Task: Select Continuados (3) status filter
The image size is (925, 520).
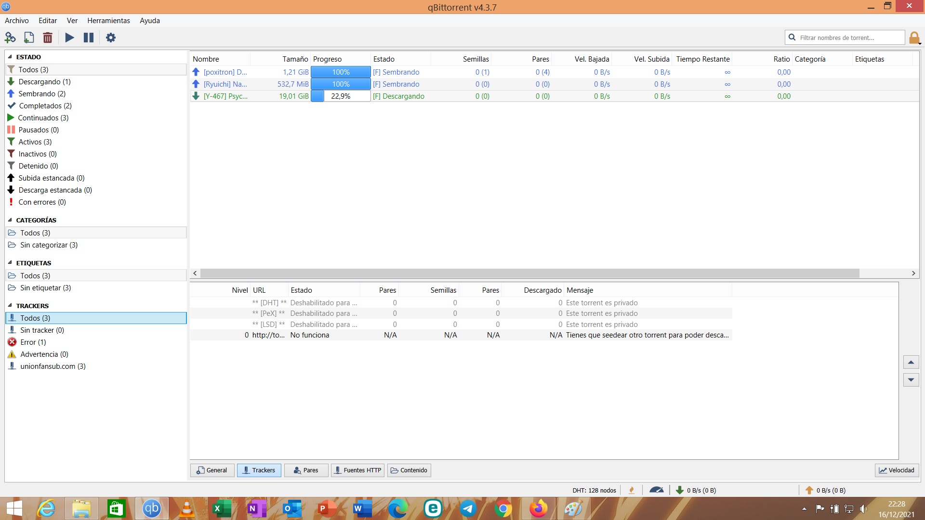Action: tap(43, 118)
